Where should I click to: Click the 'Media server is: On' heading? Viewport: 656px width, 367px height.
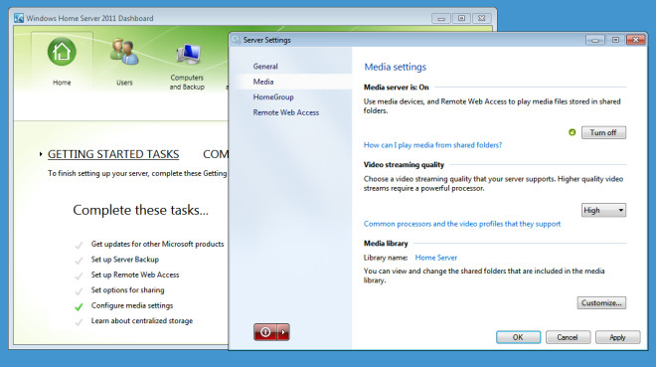(397, 88)
